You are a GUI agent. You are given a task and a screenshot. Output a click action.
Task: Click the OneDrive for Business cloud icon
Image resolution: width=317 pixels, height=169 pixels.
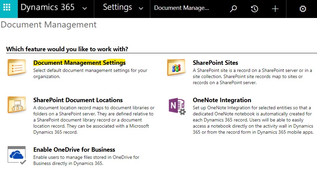tap(17, 155)
